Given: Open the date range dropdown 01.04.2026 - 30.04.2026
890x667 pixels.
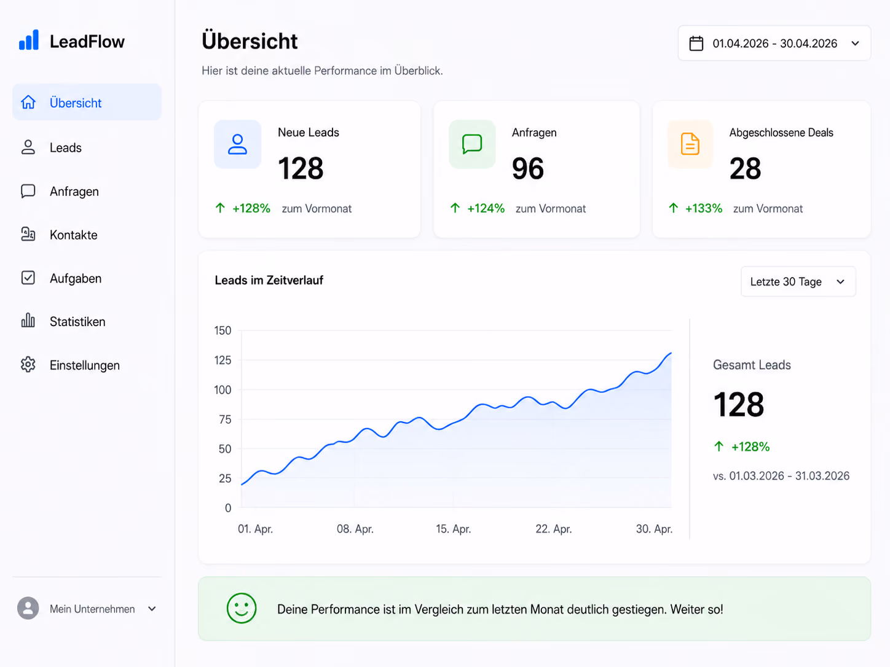Looking at the screenshot, I should (774, 43).
